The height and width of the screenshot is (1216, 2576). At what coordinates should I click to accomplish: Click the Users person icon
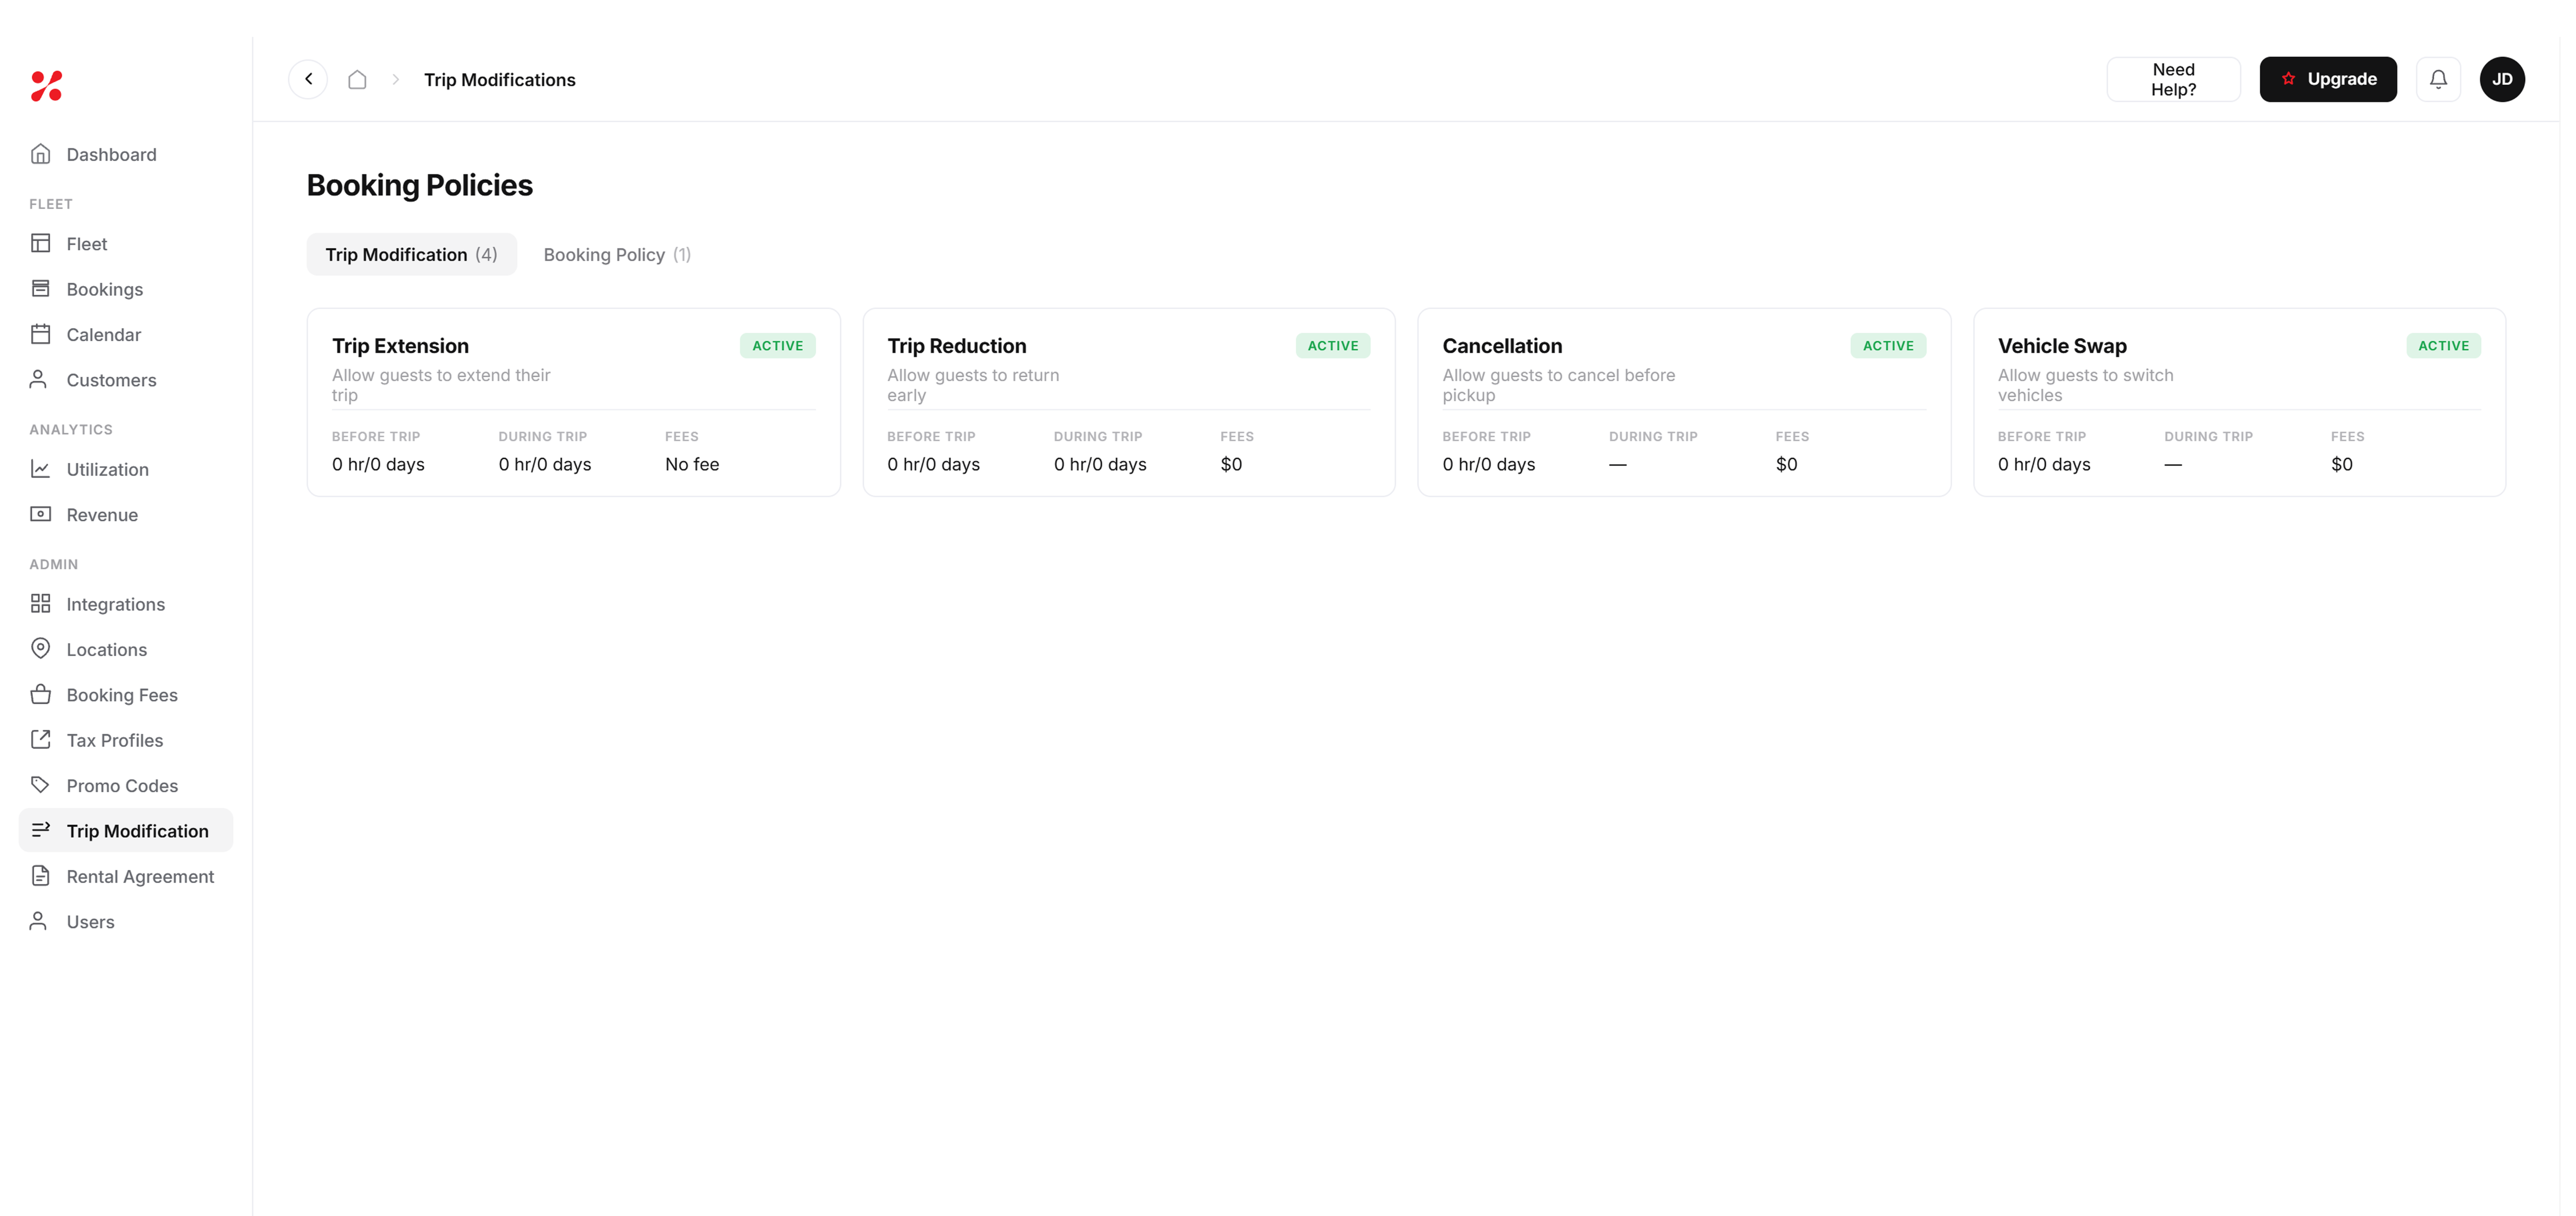coord(38,921)
